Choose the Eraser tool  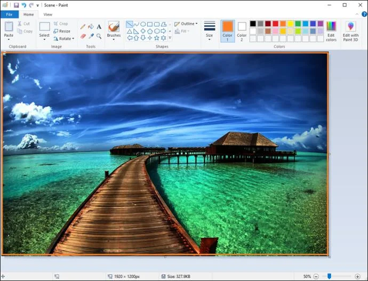(83, 36)
